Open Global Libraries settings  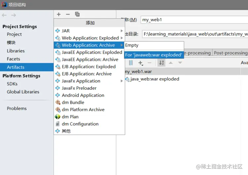23,92
